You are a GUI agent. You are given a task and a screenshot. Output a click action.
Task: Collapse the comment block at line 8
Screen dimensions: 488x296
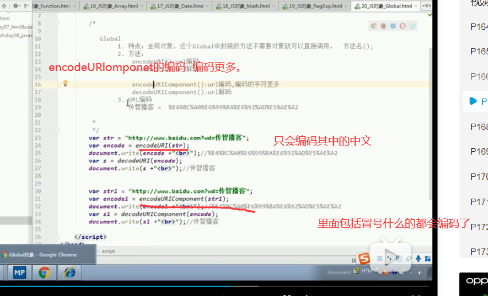point(57,23)
